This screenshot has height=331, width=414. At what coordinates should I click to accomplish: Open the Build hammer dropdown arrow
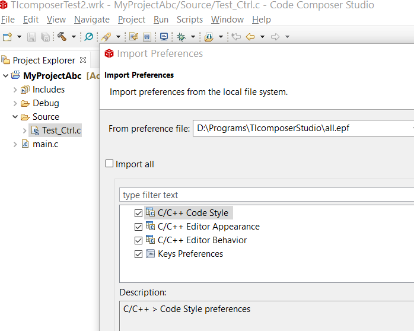point(74,37)
